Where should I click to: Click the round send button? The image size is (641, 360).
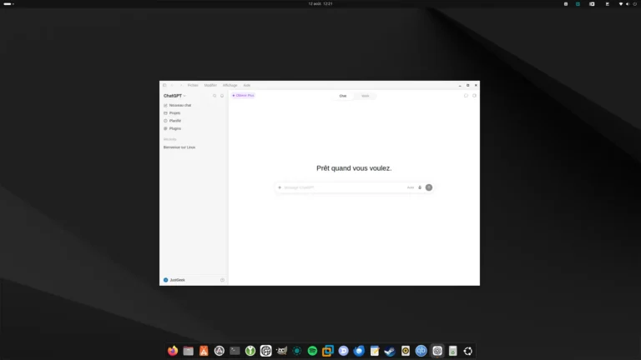[429, 187]
